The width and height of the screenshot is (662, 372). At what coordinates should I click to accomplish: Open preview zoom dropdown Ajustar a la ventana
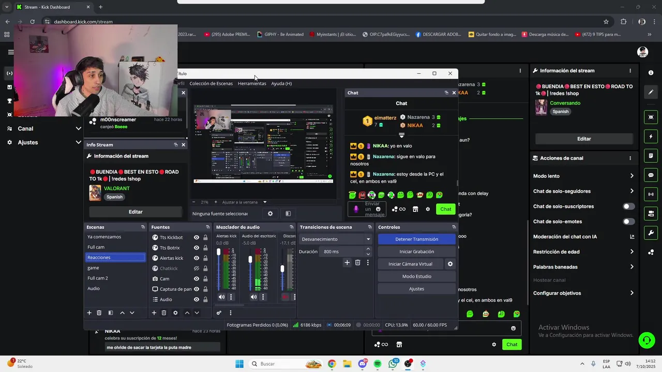pyautogui.click(x=244, y=202)
